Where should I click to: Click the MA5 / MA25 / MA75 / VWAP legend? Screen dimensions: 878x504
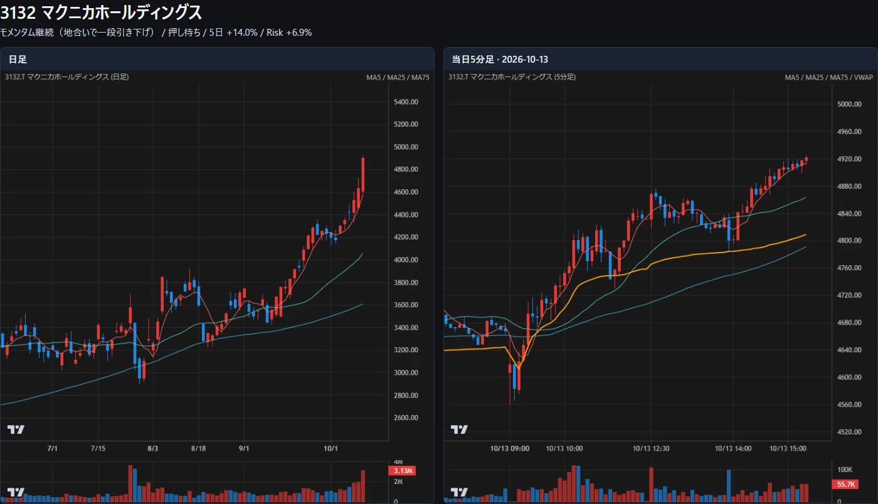click(829, 77)
